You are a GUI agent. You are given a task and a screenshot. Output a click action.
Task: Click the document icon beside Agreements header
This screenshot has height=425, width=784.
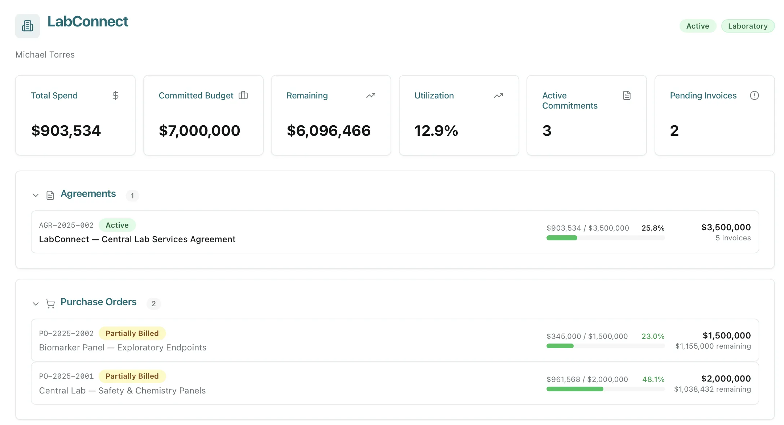(x=50, y=195)
